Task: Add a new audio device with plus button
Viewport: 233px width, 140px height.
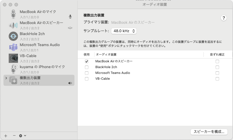Action: [6, 136]
